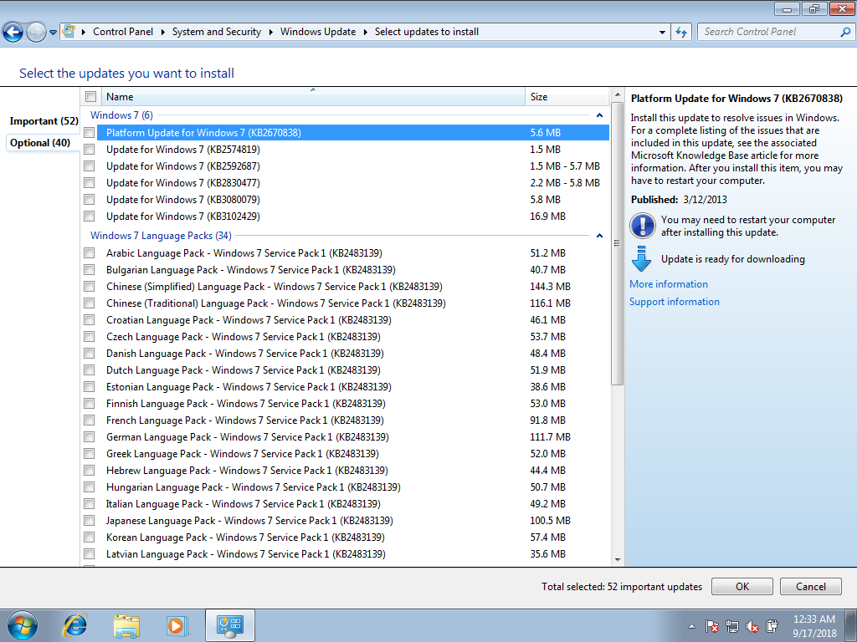
Task: Collapse the Windows 7 Language Packs group
Action: pyautogui.click(x=599, y=236)
